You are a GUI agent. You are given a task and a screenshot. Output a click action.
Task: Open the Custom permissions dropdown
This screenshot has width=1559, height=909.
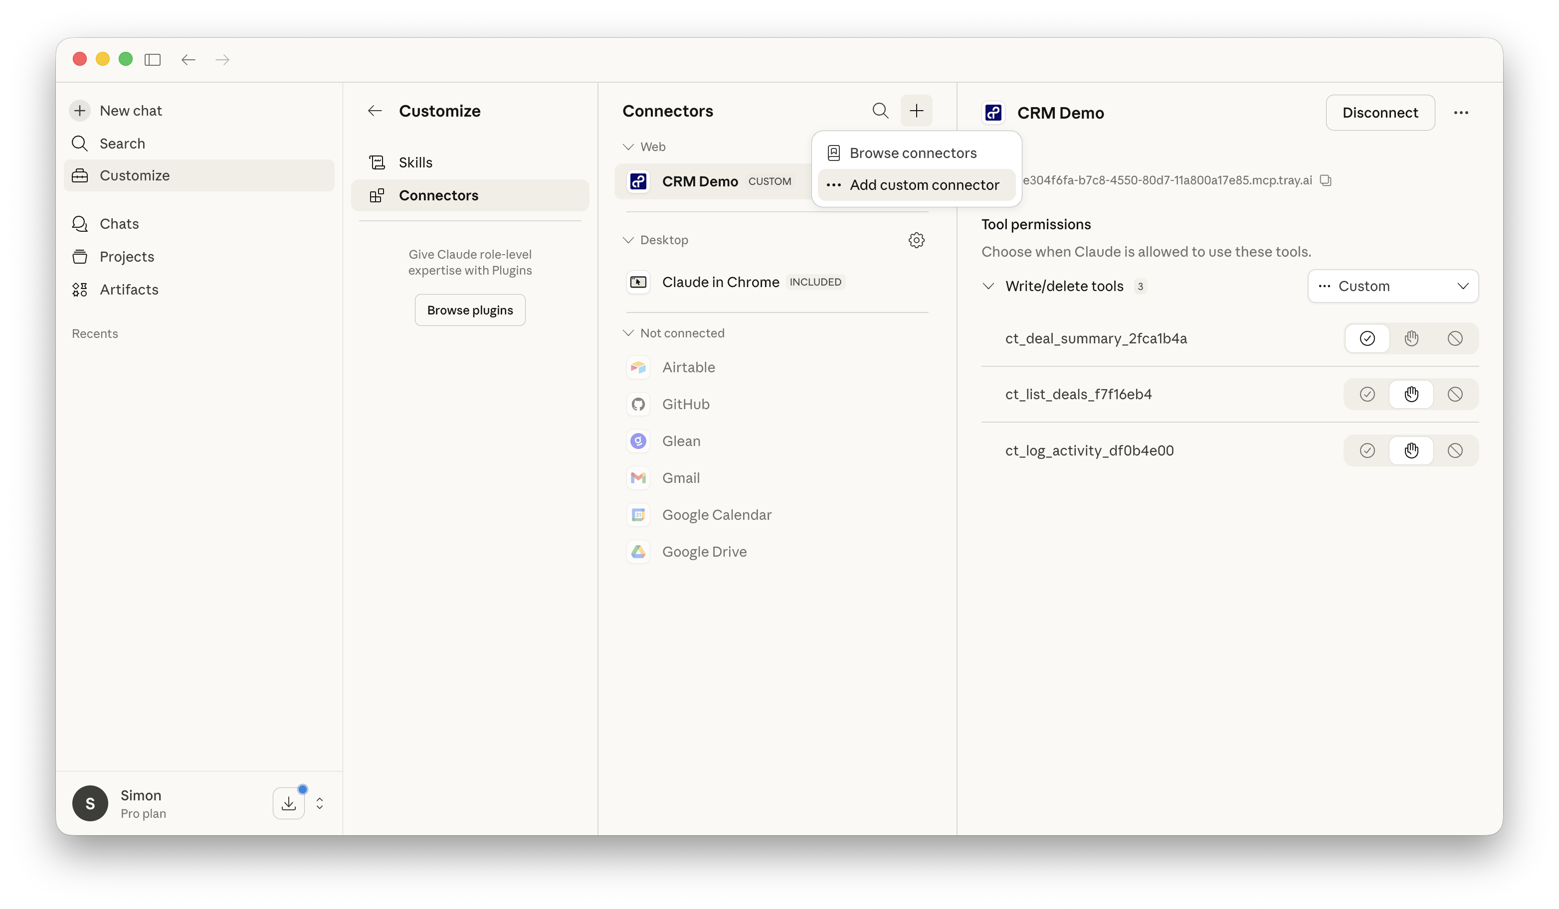1392,286
